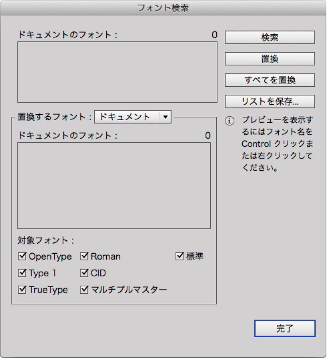The height and width of the screenshot is (358, 327).
Task: Click the すべてを置換 button
Action: 270,80
